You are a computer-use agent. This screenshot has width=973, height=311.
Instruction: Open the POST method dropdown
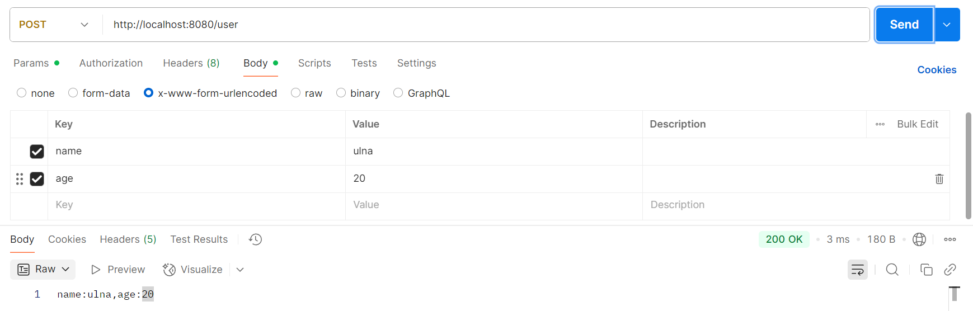click(54, 25)
